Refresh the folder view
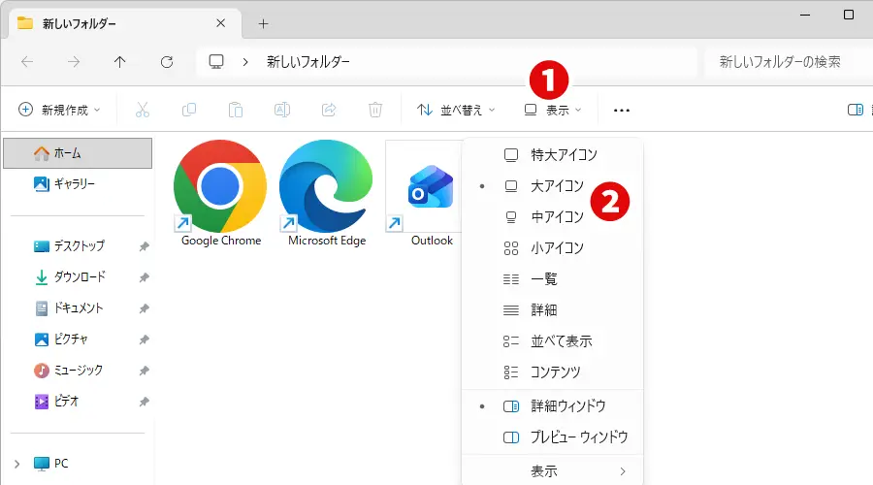The height and width of the screenshot is (485, 873). (x=167, y=62)
